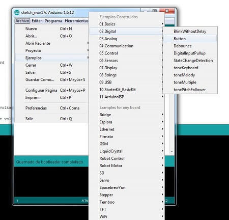Screen dimensions: 229x220
Task: Open the Herramientas menu
Action: click(76, 21)
